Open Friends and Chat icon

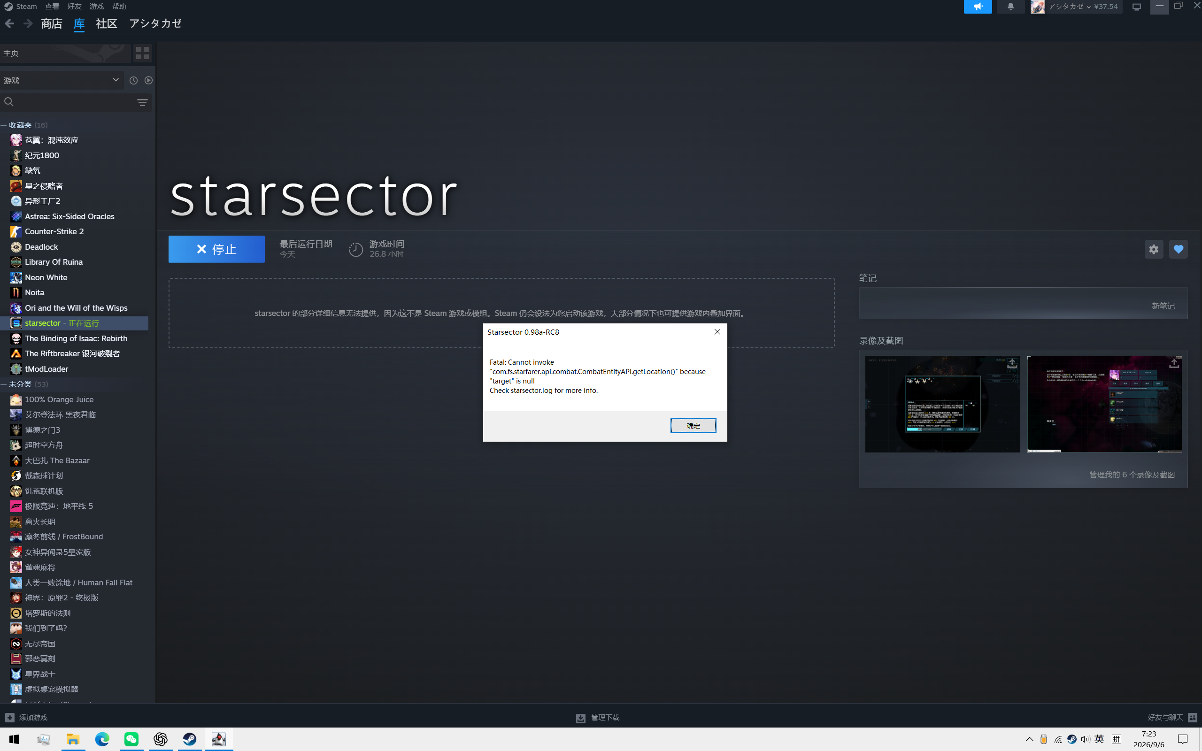(1192, 717)
